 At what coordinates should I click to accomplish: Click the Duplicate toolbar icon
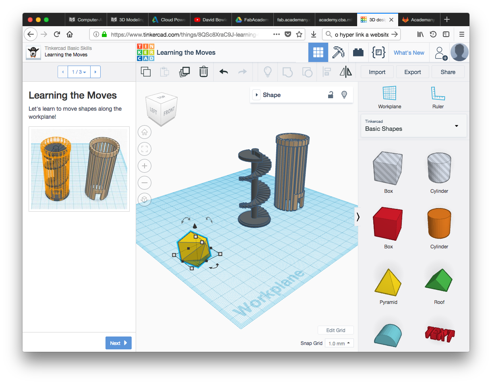click(184, 72)
